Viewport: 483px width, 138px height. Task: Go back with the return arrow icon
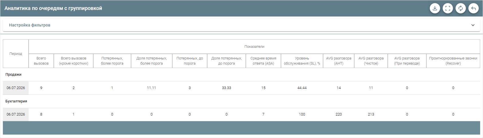coord(473,8)
